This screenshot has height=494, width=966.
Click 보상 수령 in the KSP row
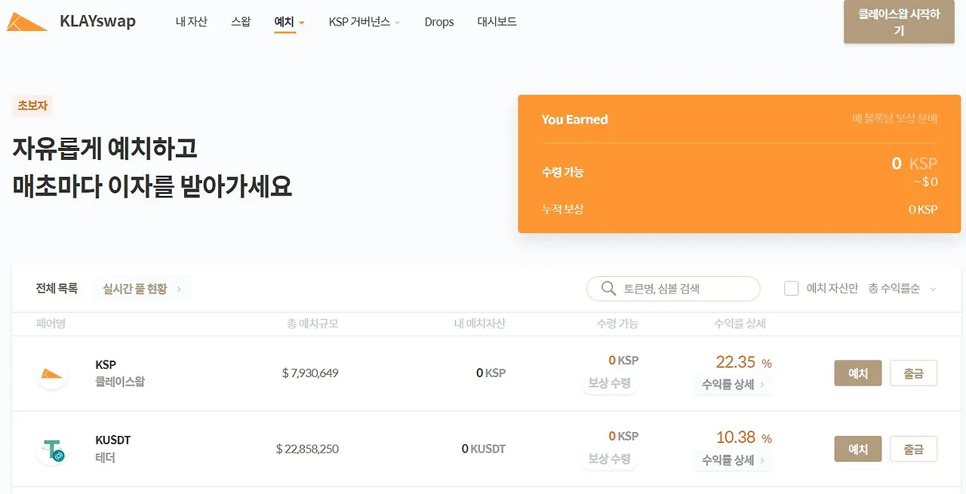click(610, 383)
